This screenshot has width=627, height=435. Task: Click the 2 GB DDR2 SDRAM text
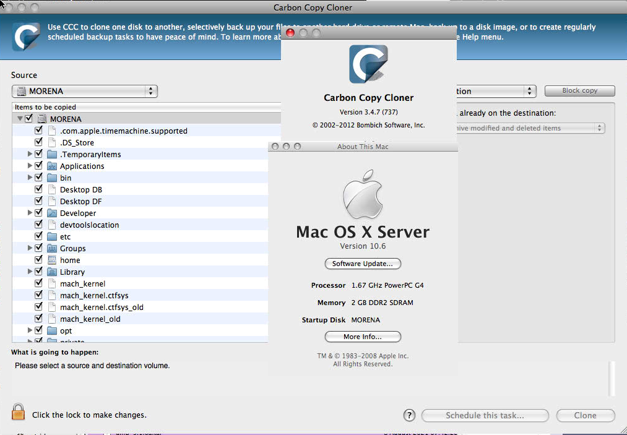(383, 303)
